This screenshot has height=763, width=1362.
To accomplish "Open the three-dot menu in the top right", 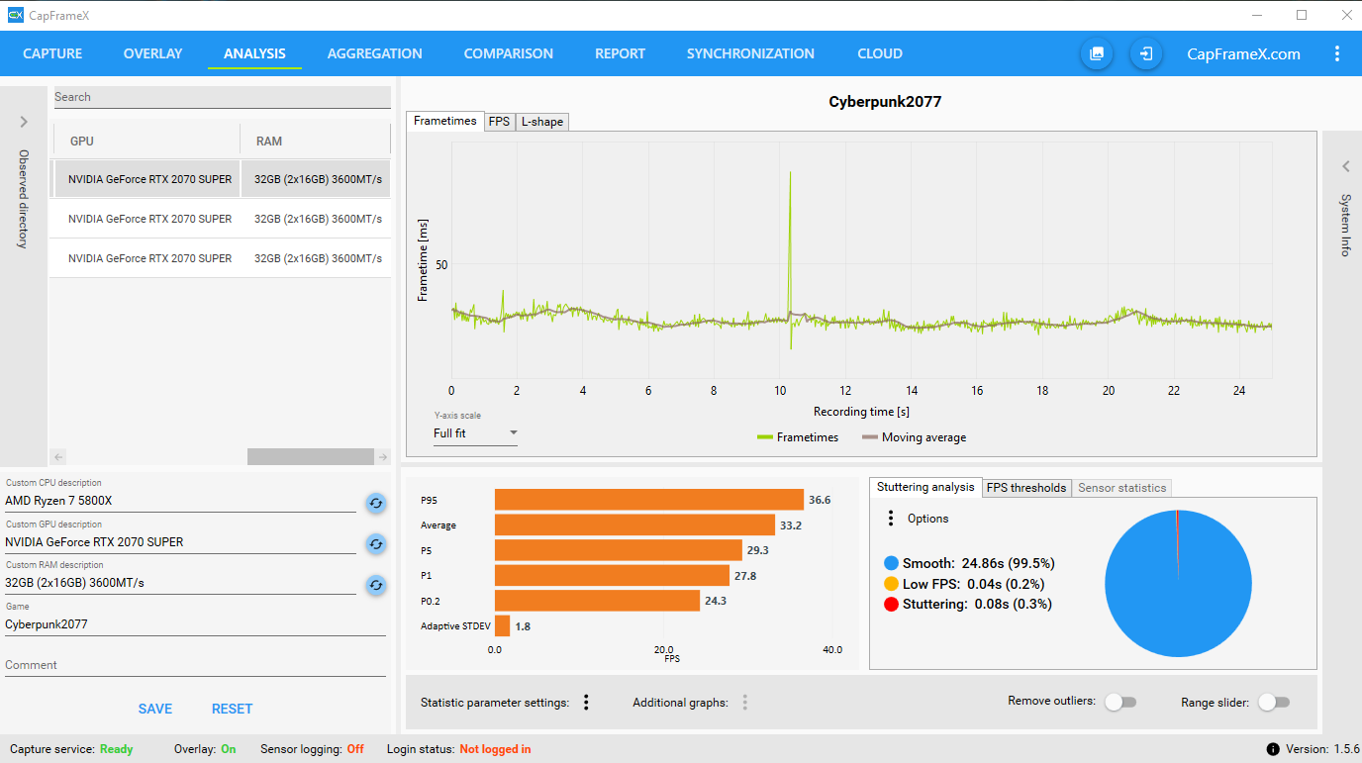I will (x=1337, y=53).
